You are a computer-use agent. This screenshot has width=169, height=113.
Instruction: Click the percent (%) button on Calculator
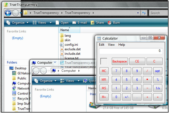(158, 80)
